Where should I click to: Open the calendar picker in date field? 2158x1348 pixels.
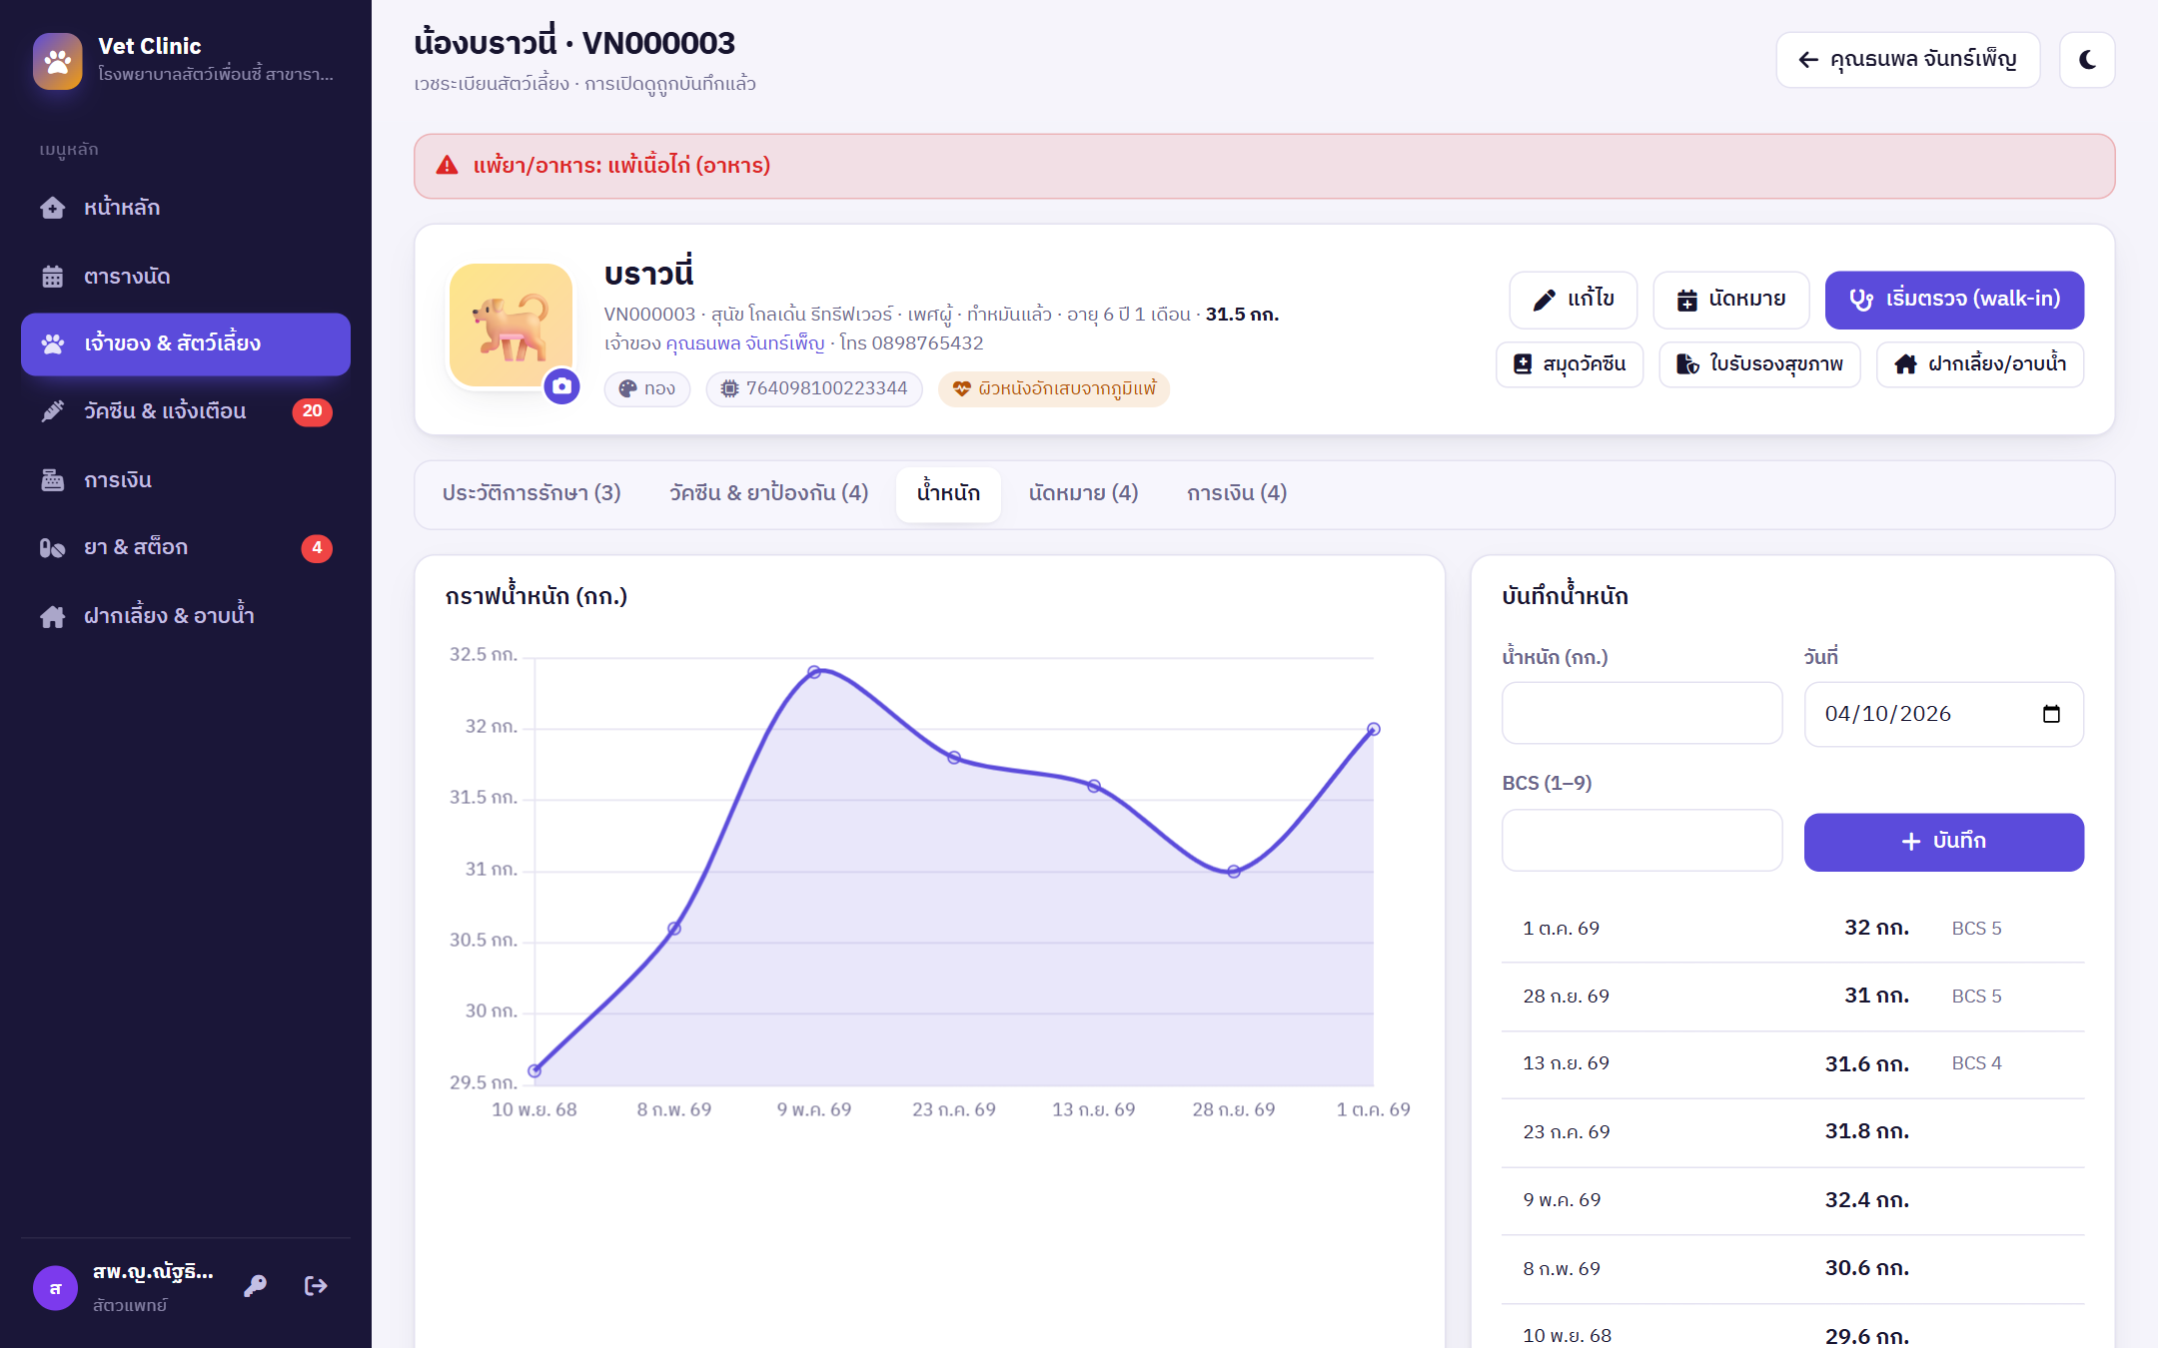point(2051,714)
